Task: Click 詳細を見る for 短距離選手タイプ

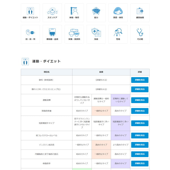Action: [x=140, y=123]
